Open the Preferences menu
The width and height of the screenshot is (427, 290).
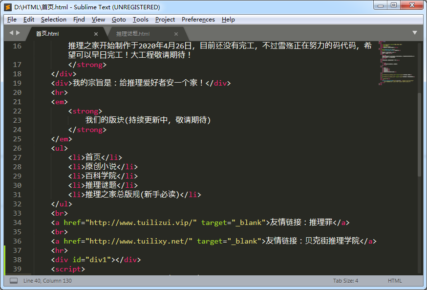tap(198, 20)
